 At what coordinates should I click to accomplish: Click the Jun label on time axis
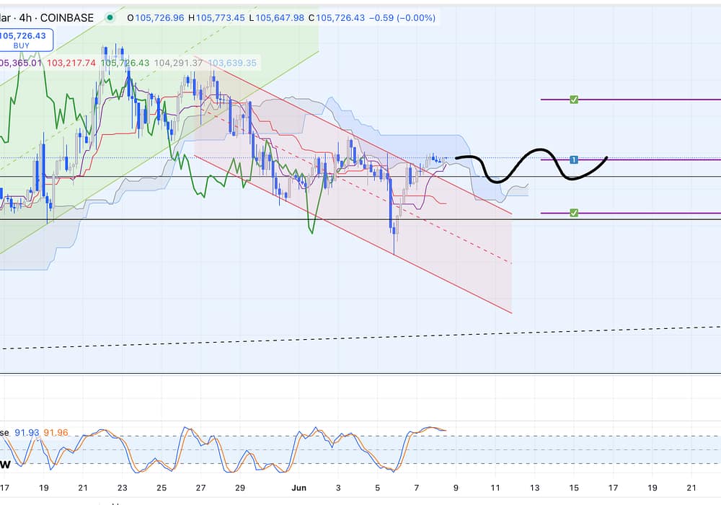click(299, 488)
